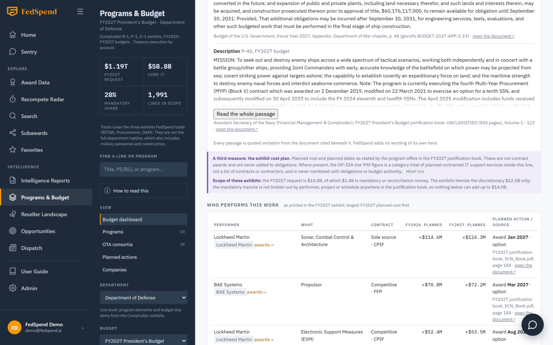Image resolution: width=553 pixels, height=345 pixels.
Task: Click the MDAP 516 tag
Action: pyautogui.click(x=415, y=172)
